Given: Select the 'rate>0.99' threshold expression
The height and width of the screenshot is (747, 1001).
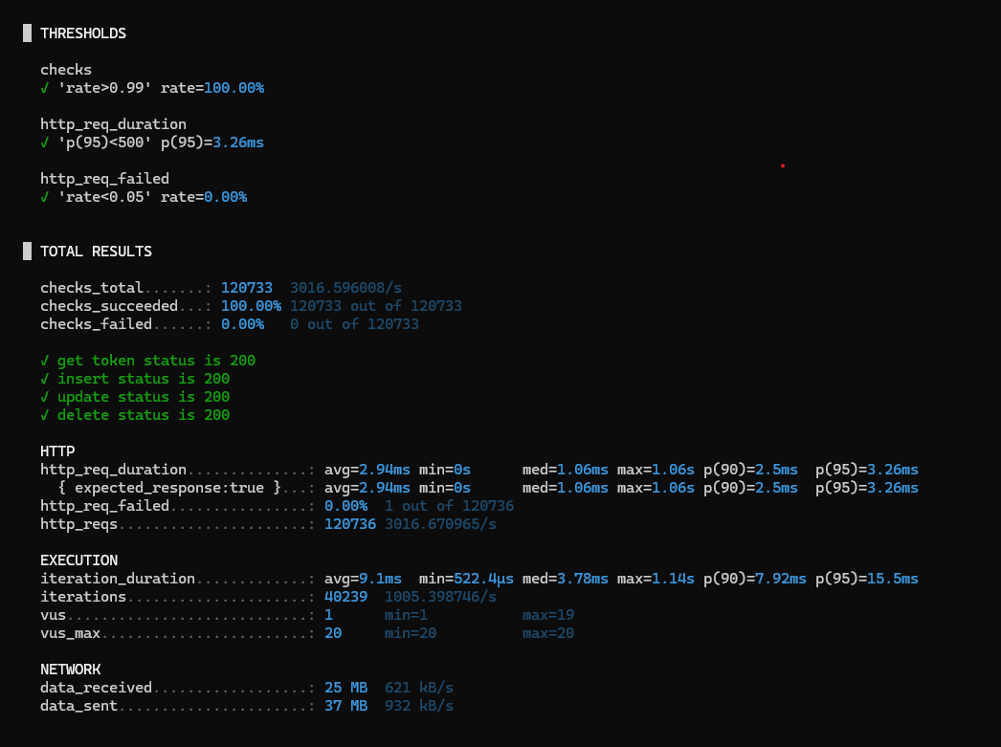Looking at the screenshot, I should 104,88.
